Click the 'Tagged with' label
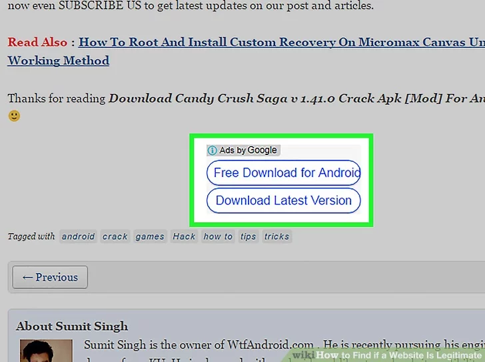485x362 pixels. pos(31,236)
